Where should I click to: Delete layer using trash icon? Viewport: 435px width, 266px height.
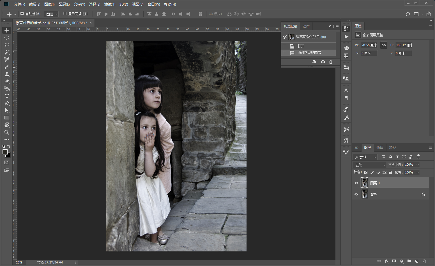coord(424,261)
